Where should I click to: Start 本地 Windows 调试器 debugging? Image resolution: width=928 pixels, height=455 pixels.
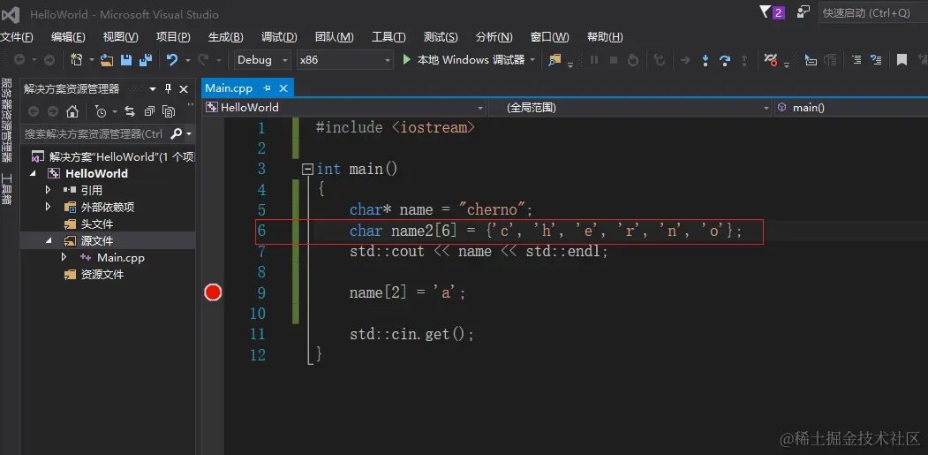(464, 60)
